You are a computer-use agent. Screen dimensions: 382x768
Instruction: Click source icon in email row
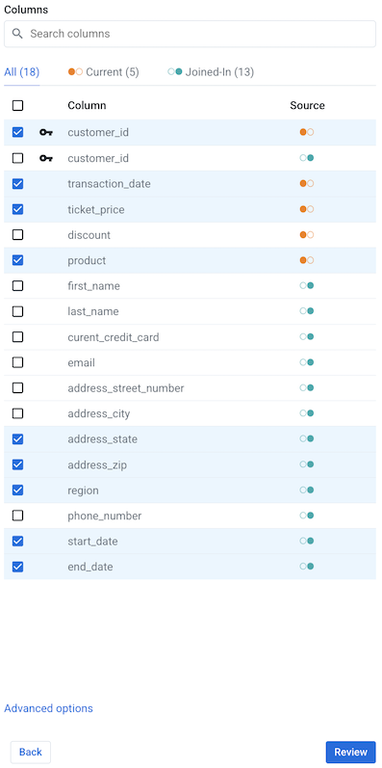pyautogui.click(x=307, y=362)
